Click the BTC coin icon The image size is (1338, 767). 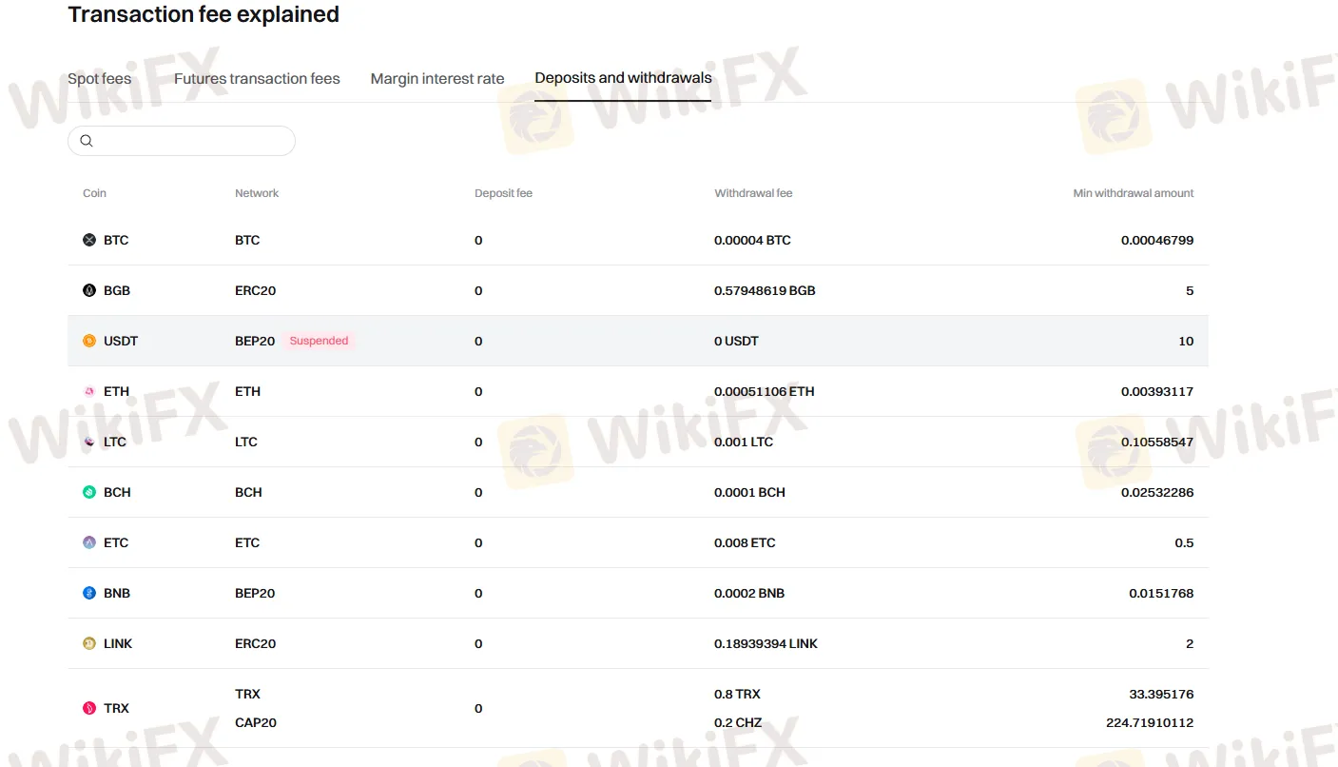click(x=89, y=241)
